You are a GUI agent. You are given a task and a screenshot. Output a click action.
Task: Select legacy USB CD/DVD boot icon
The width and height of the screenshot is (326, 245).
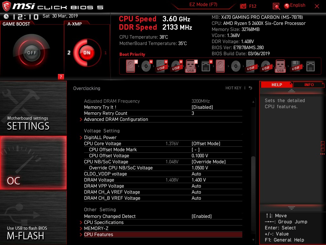tap(266, 66)
